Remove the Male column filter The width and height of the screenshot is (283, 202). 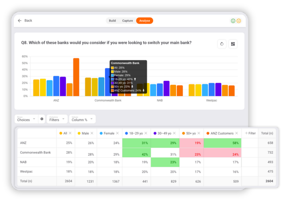(x=92, y=134)
